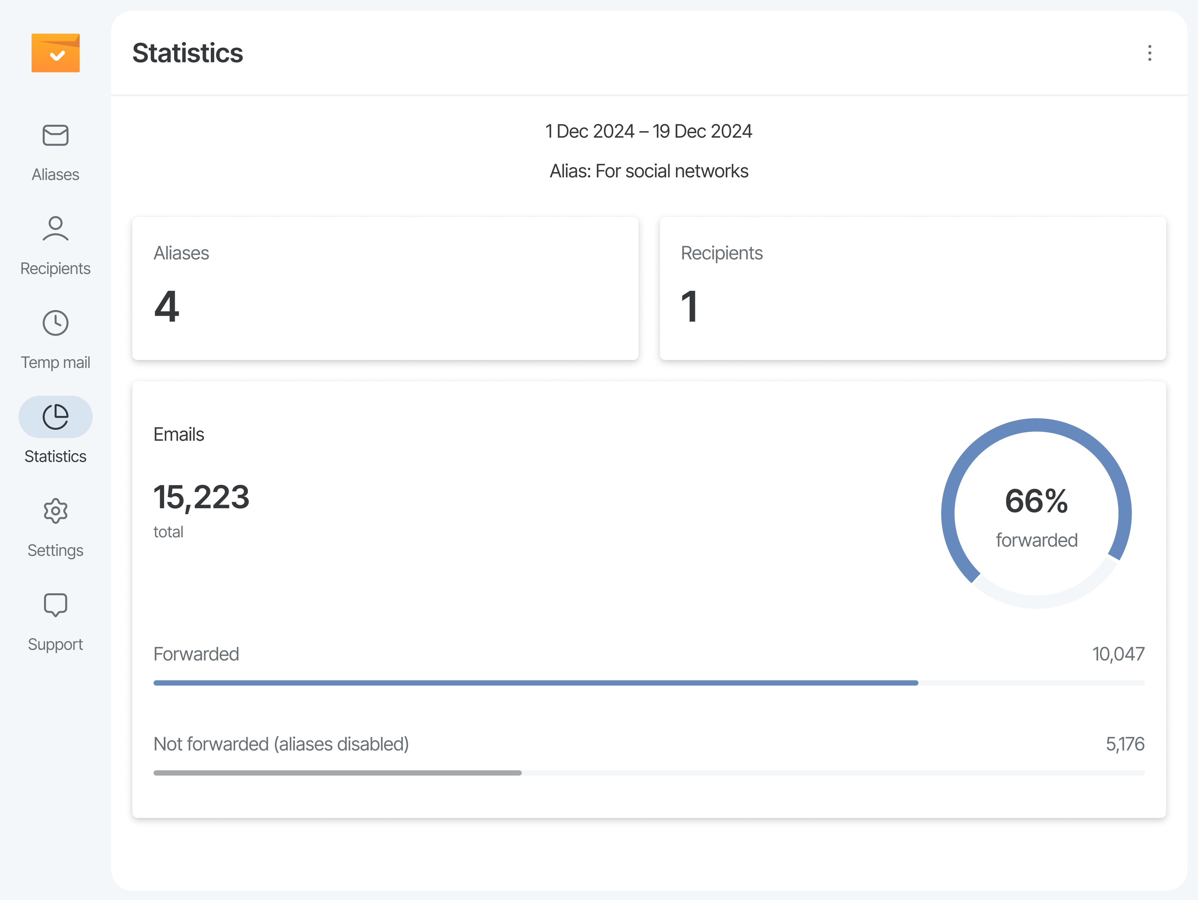The image size is (1198, 900).
Task: Click the orange envelope app logo
Action: pos(55,53)
